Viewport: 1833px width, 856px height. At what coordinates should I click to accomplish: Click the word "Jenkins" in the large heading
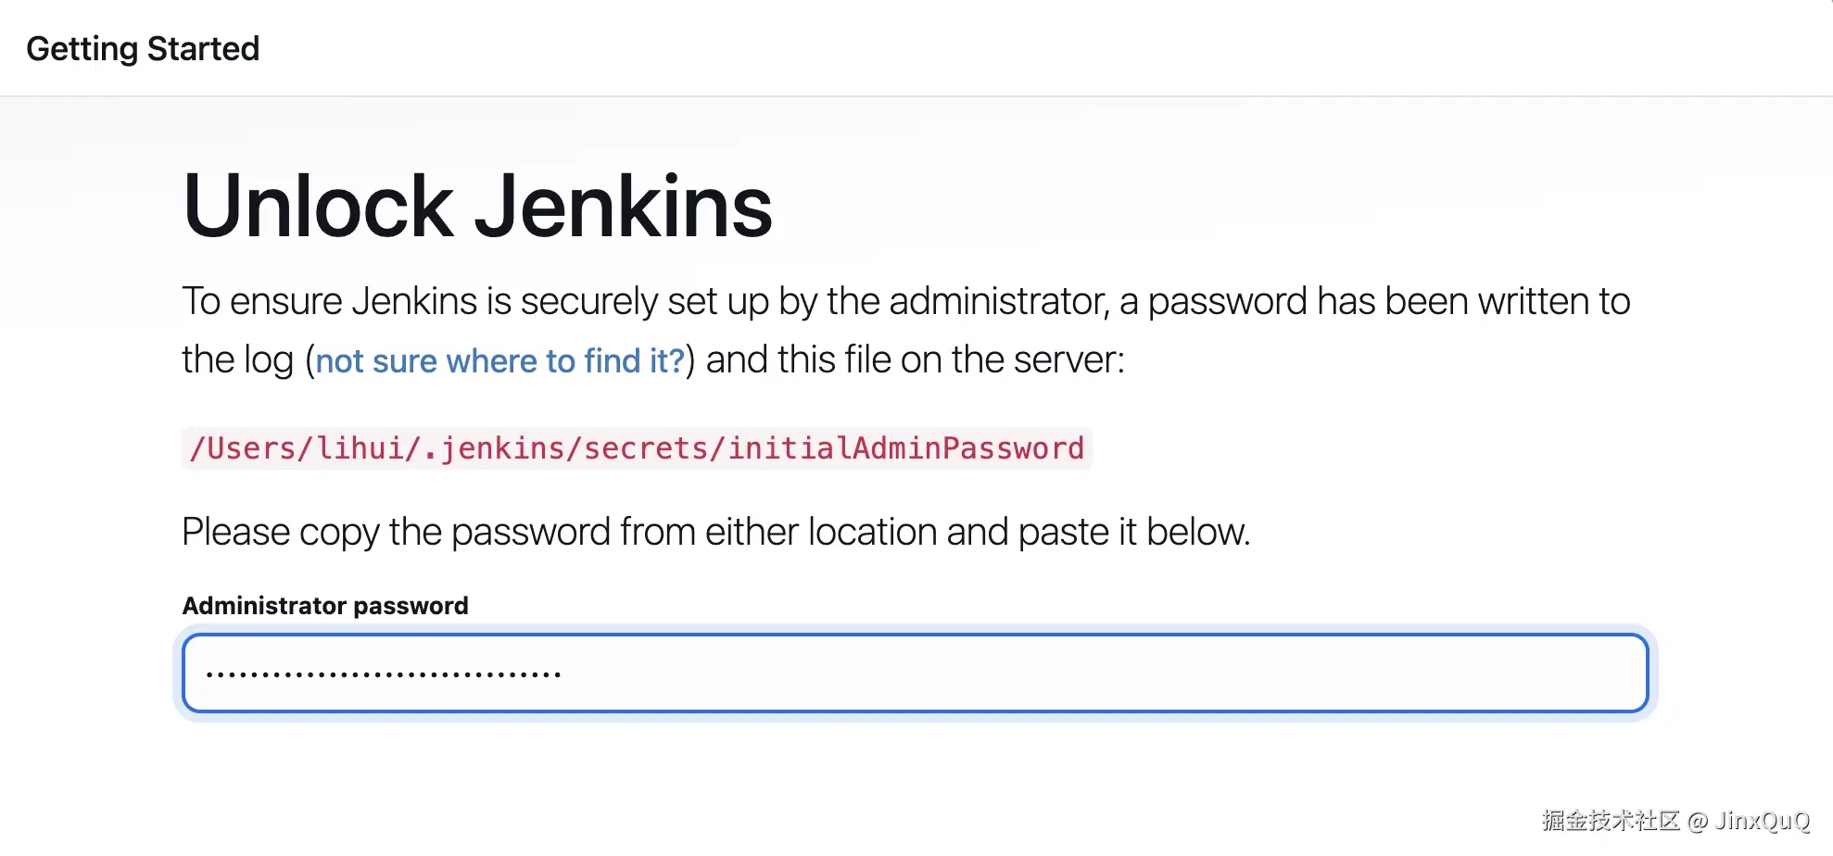coord(623,207)
